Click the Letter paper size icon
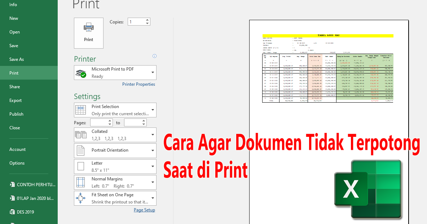Image resolution: width=427 pixels, height=224 pixels. pyautogui.click(x=81, y=166)
